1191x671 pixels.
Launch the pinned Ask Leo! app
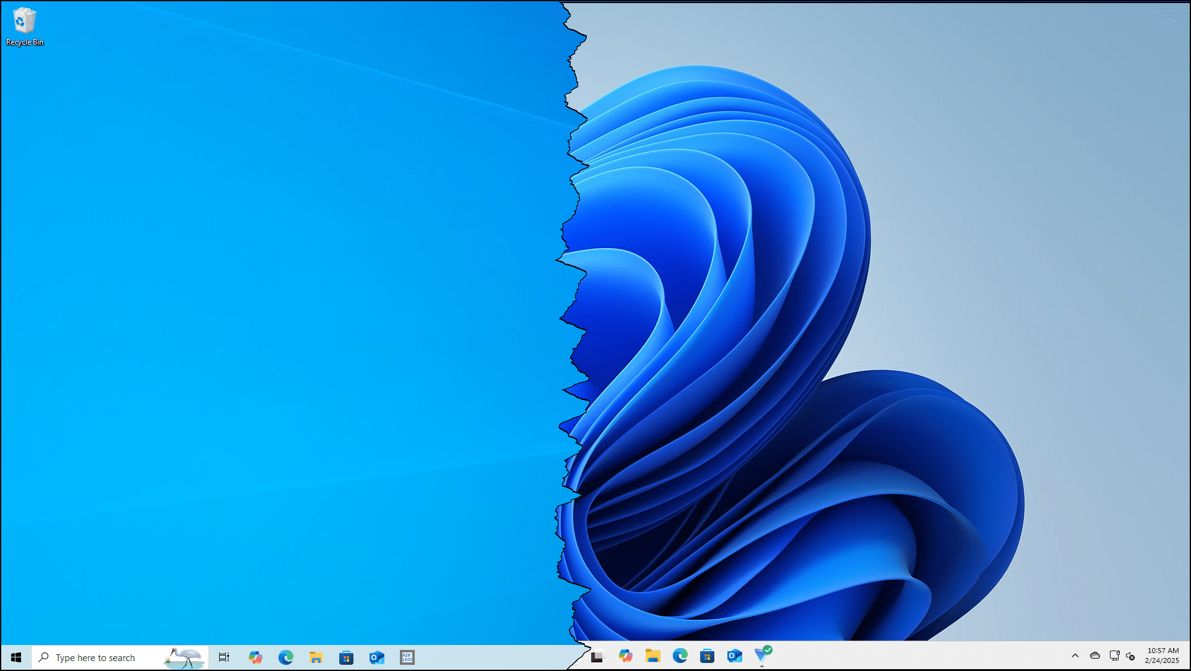(407, 657)
